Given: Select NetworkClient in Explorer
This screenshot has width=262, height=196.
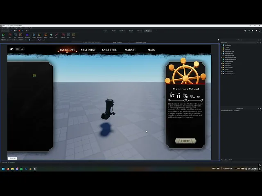Looking at the screenshot, I should coord(229,53).
